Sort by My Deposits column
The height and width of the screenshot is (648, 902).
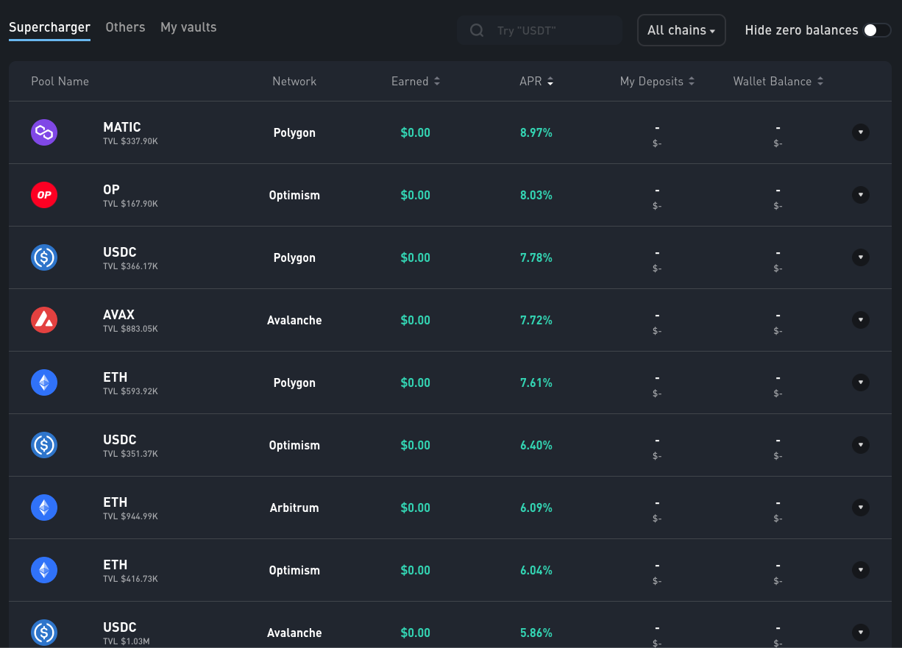point(657,82)
